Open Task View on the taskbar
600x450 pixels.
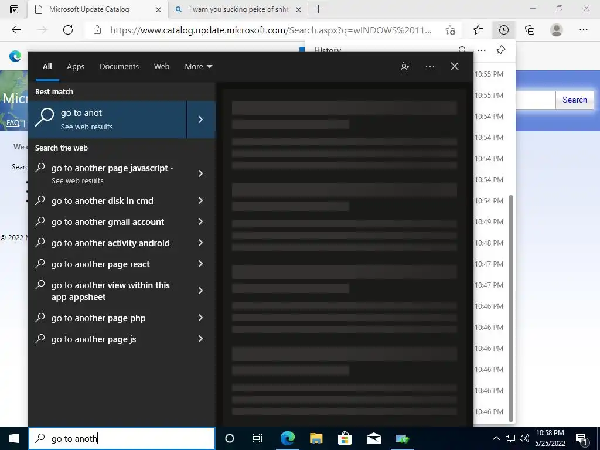[x=258, y=438]
